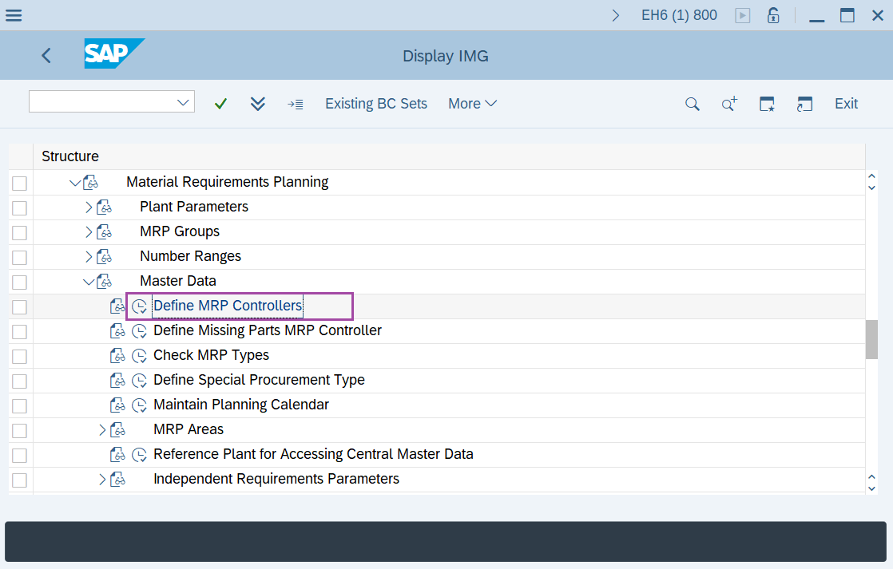Select the green checkmark (Continue) icon

(x=220, y=103)
